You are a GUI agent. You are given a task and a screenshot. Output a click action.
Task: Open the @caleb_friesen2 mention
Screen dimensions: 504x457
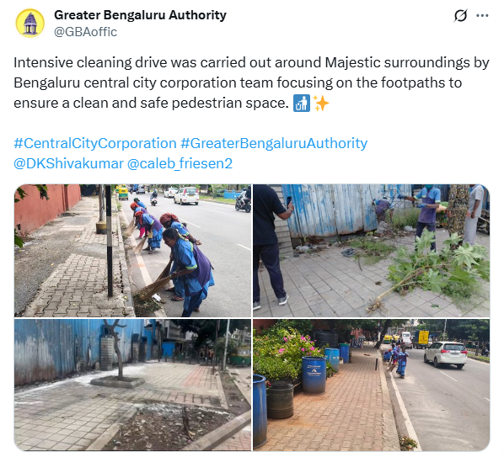[180, 163]
